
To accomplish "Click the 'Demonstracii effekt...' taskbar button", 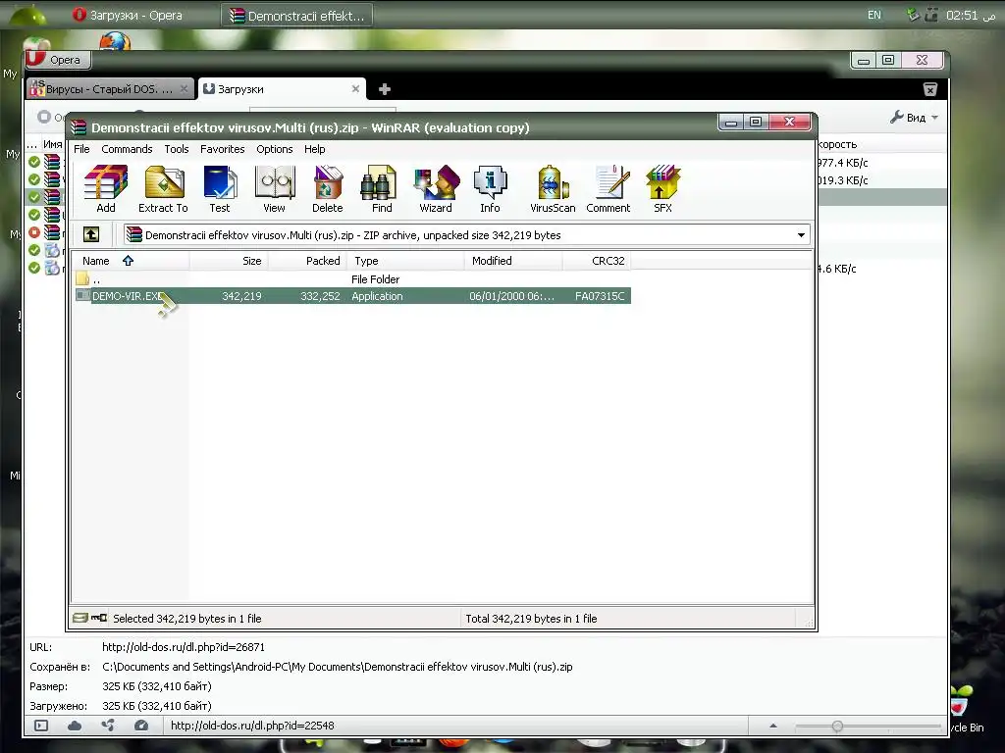I will pos(297,16).
